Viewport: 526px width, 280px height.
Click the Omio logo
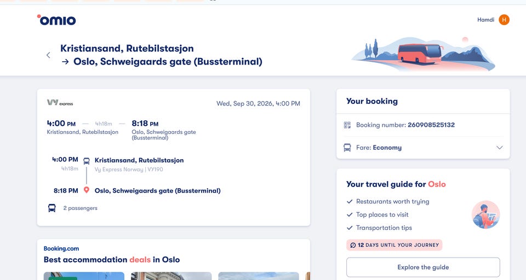click(56, 20)
